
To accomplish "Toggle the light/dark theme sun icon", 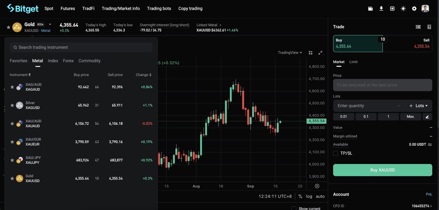I will pyautogui.click(x=403, y=9).
